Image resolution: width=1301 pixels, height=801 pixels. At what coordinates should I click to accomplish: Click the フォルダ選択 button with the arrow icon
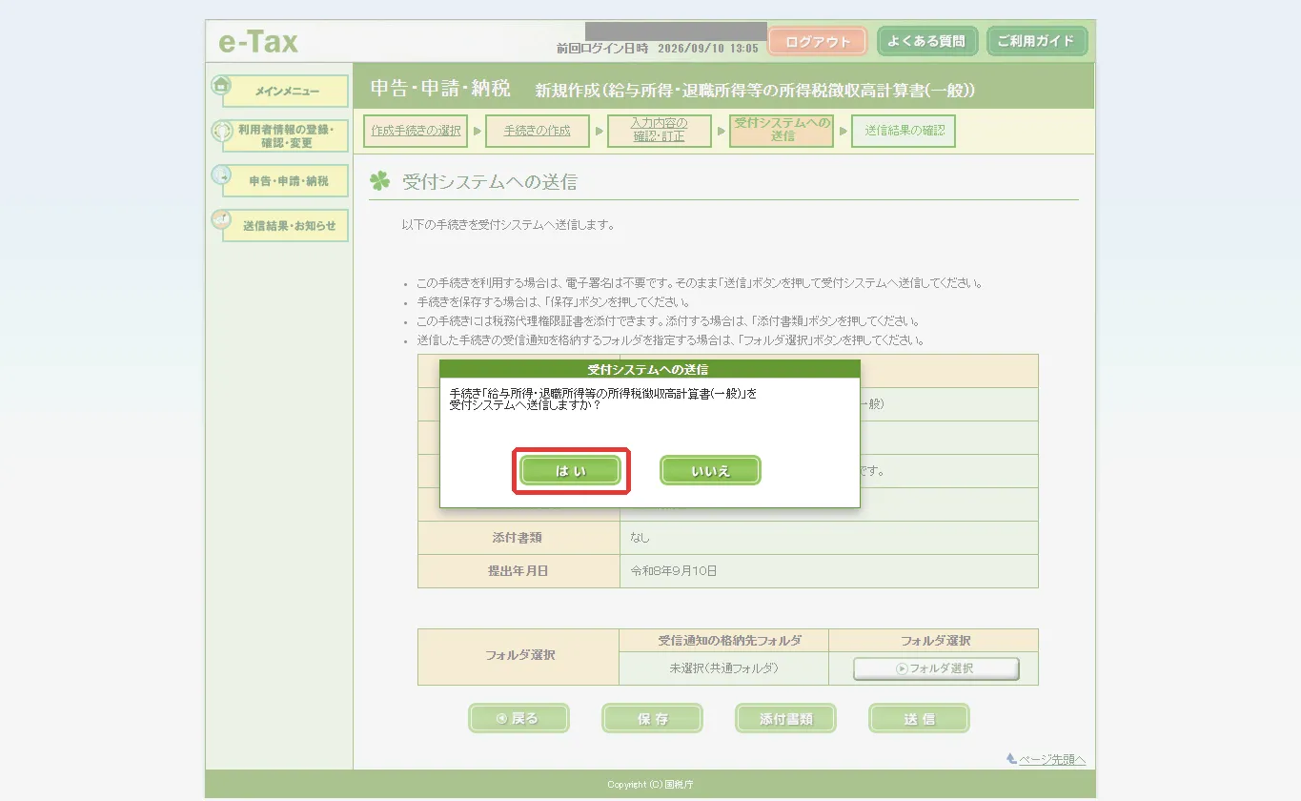(936, 668)
